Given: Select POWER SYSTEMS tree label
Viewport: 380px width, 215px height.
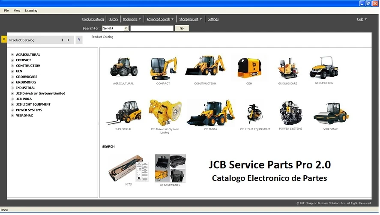Looking at the screenshot, I should pos(29,110).
